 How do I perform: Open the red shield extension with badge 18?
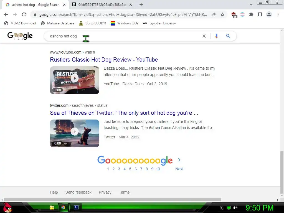click(234, 15)
